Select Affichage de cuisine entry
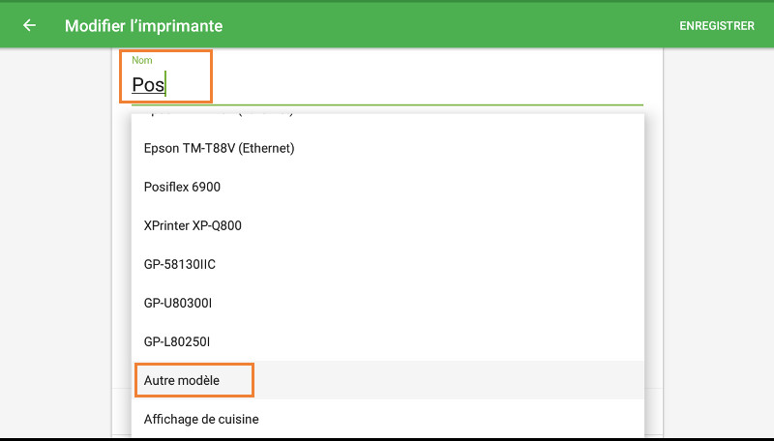 (x=201, y=419)
